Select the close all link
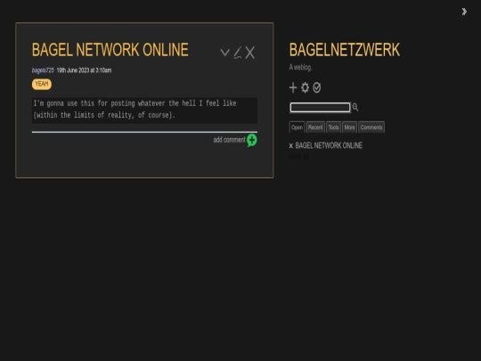481x361 pixels. (x=298, y=157)
